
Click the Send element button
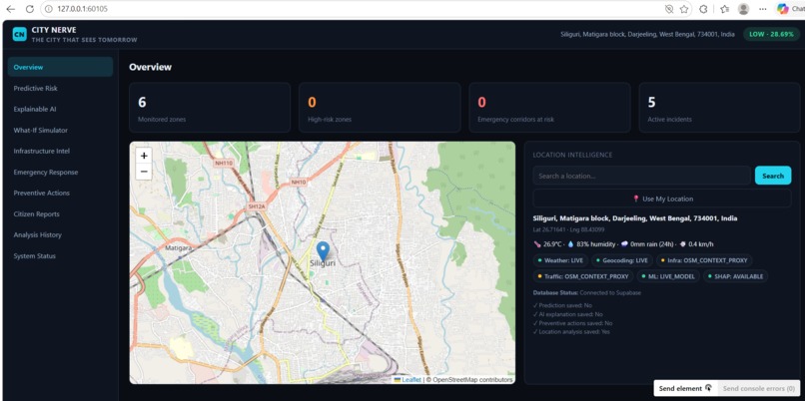685,388
